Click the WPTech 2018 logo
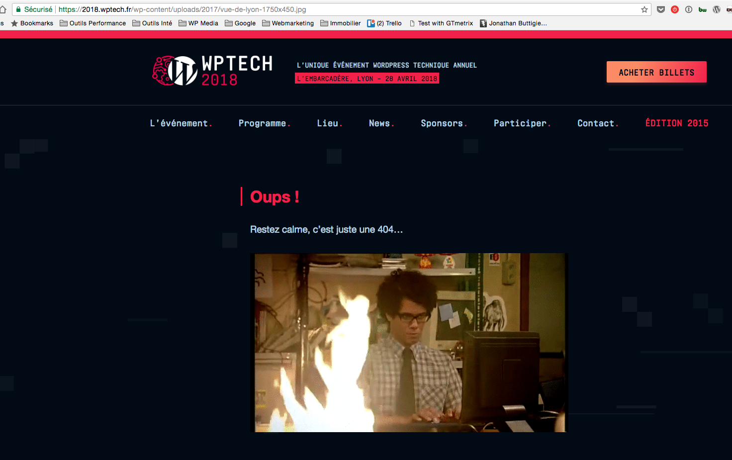The width and height of the screenshot is (732, 460). [x=212, y=71]
